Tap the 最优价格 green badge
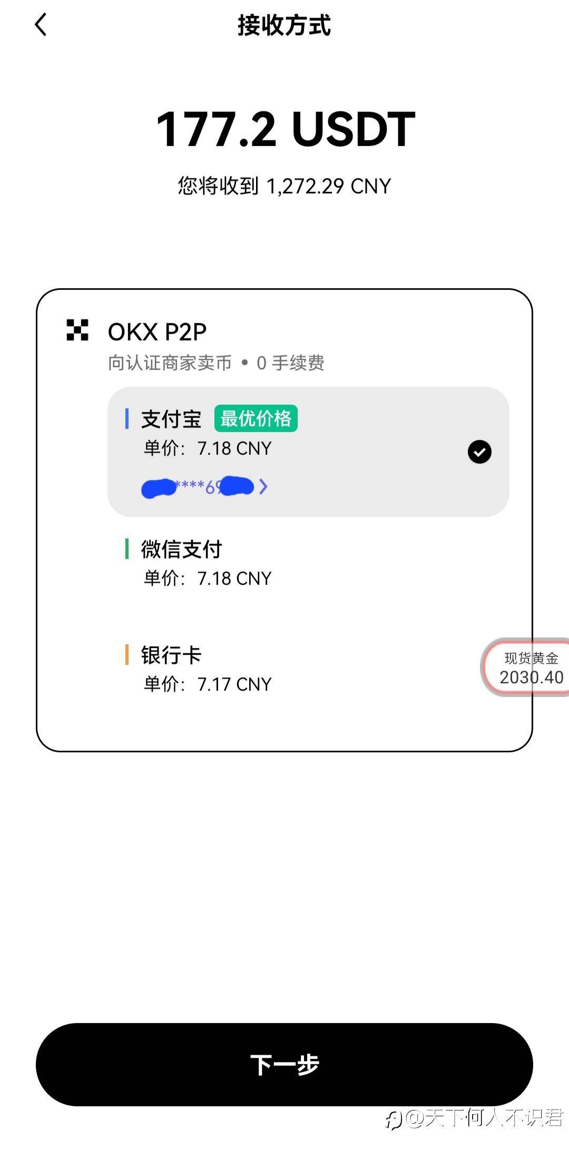 pyautogui.click(x=256, y=419)
